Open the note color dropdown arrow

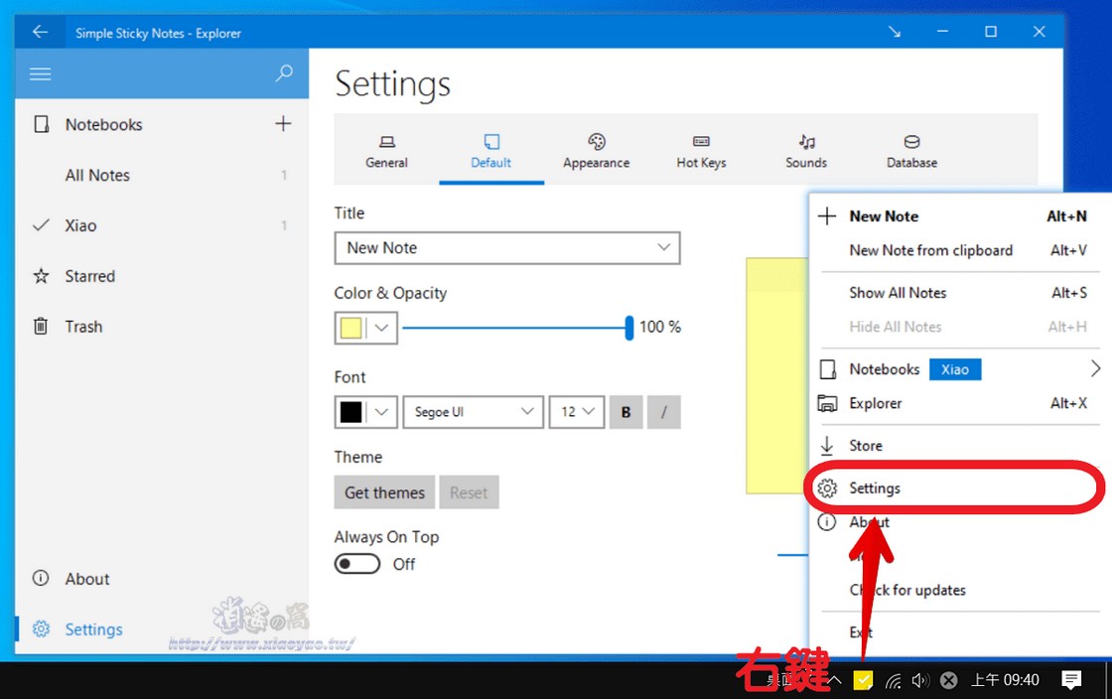[x=381, y=328]
